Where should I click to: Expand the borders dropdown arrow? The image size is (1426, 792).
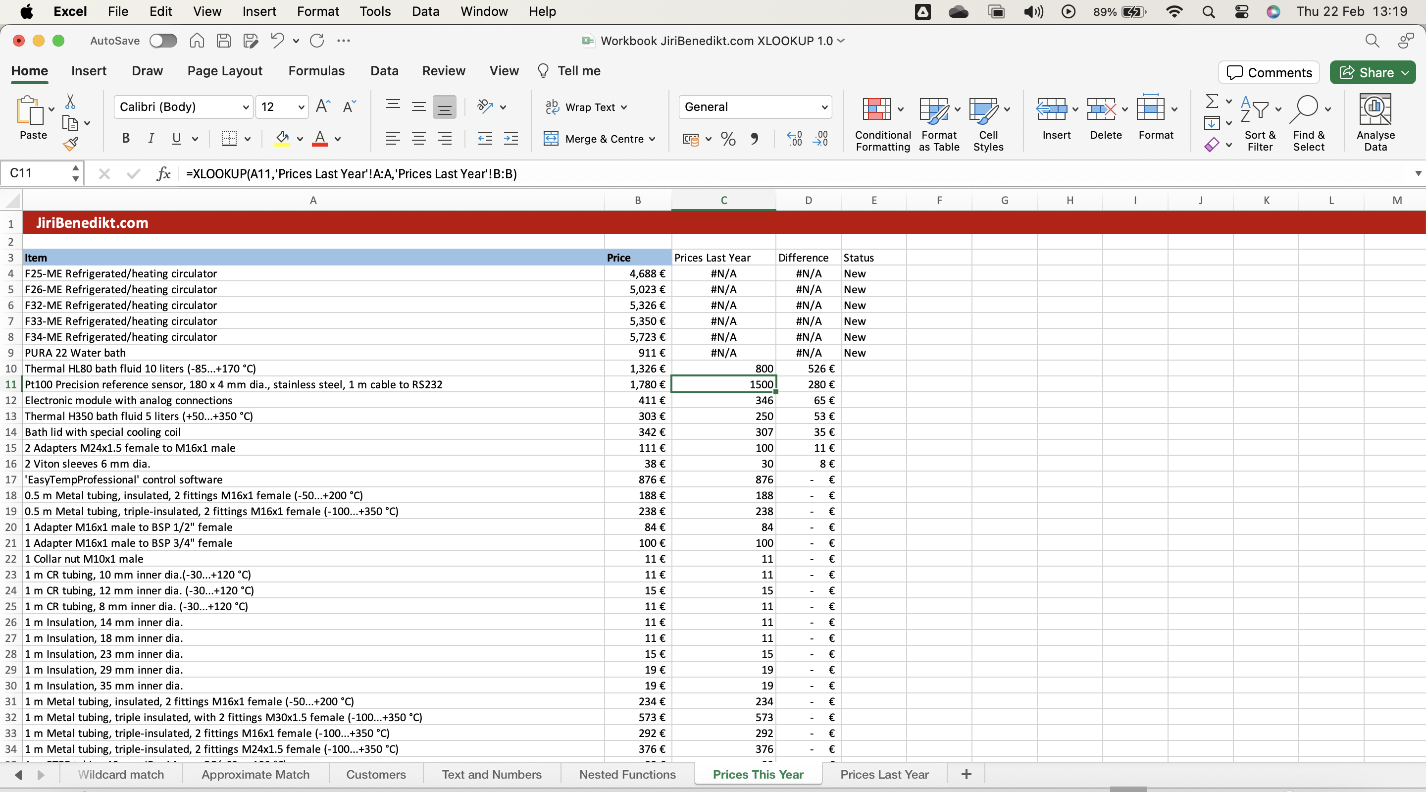coord(248,139)
